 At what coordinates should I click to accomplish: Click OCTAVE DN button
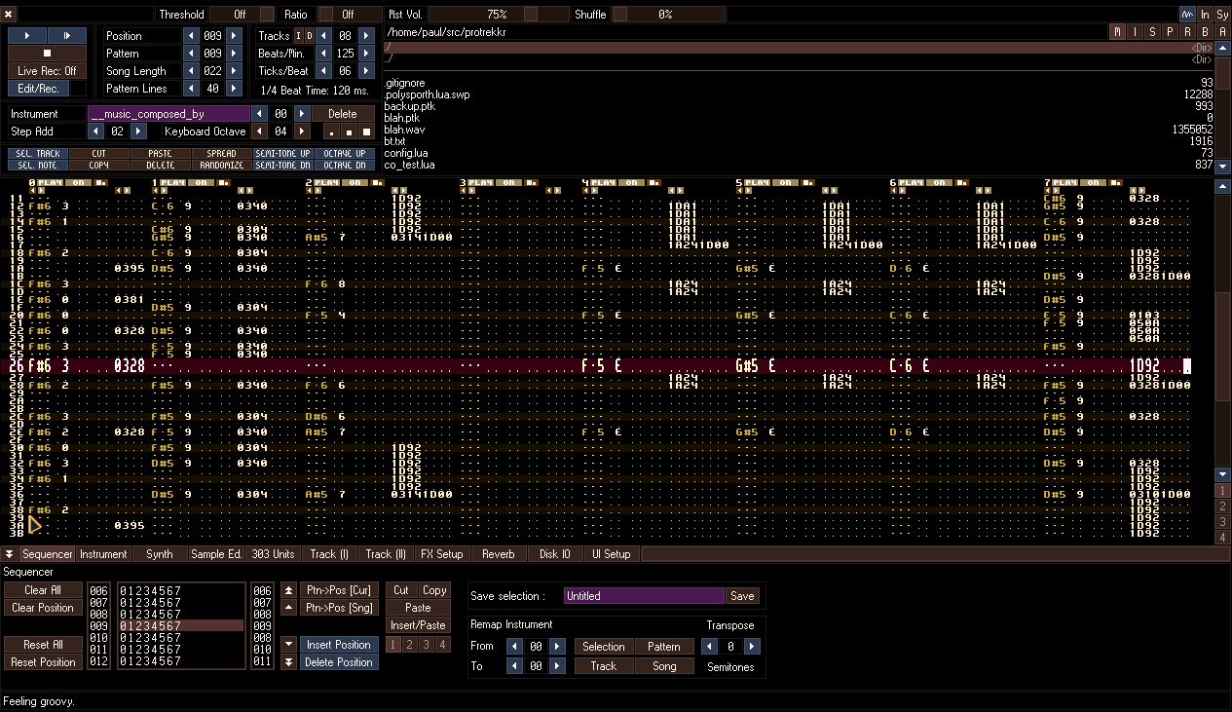tap(344, 165)
